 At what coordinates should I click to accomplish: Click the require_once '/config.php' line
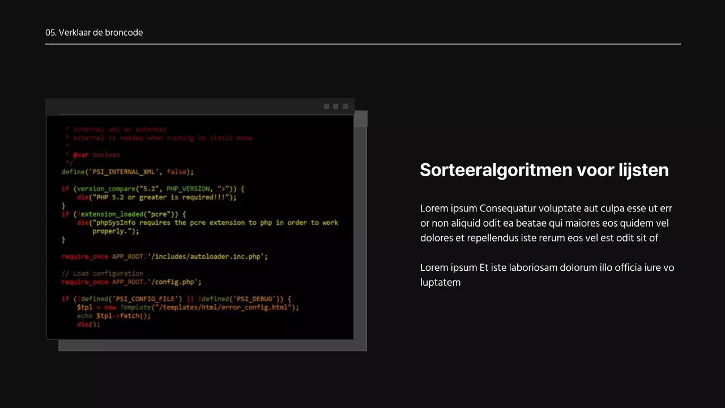click(131, 282)
